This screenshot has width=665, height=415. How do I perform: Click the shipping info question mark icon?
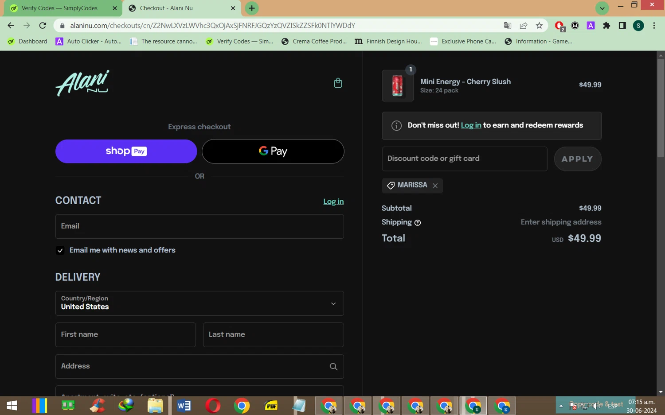click(x=417, y=223)
